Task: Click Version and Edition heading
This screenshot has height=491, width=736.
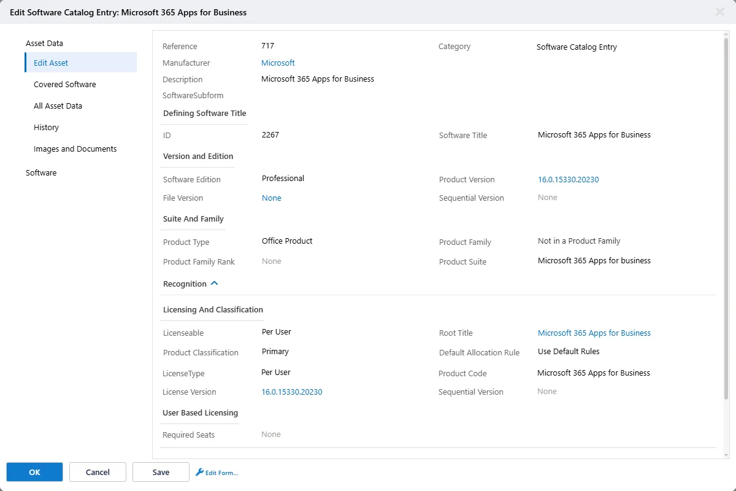Action: 198,156
